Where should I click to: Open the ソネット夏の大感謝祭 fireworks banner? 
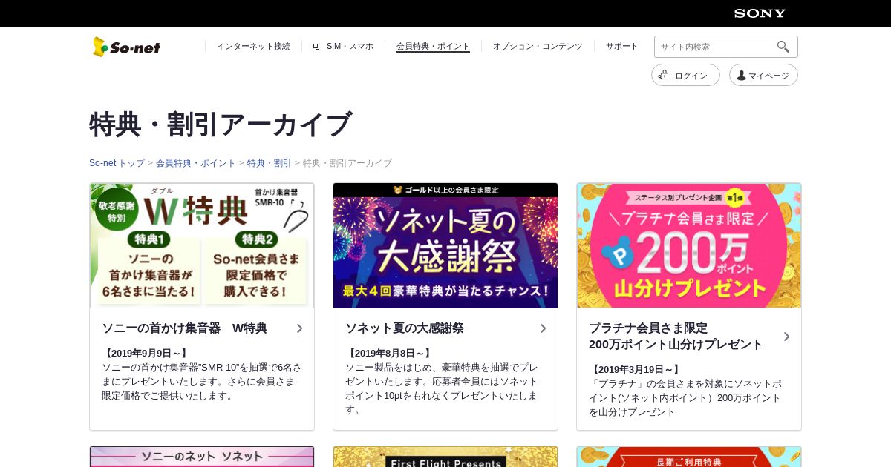[446, 245]
